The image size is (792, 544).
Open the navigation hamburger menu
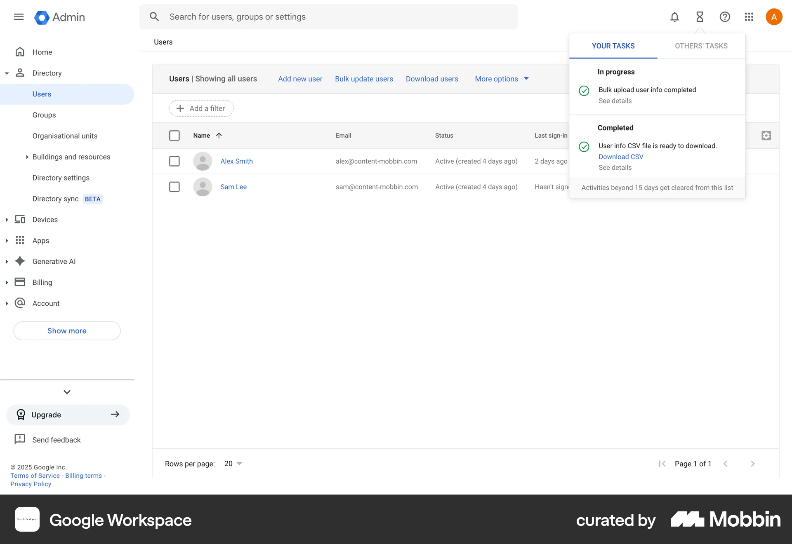19,17
